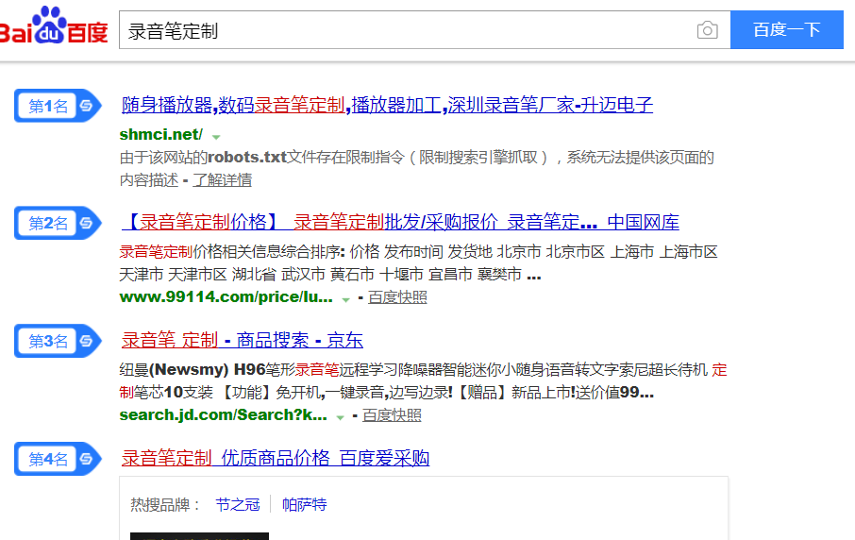The image size is (855, 540).
Task: Click the 第4名 rank badge
Action: click(x=58, y=459)
